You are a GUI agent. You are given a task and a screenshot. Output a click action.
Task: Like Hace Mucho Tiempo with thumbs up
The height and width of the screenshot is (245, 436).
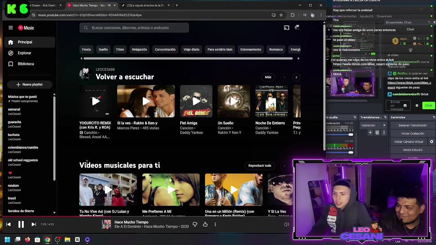[205, 224]
